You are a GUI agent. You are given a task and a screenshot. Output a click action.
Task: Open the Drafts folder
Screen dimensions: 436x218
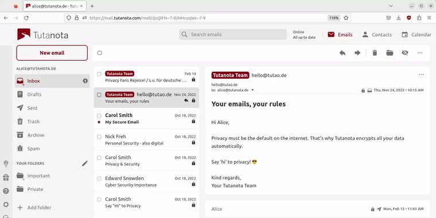(x=52, y=95)
